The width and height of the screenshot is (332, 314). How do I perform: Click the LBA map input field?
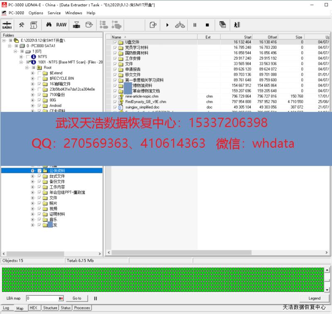point(41,298)
